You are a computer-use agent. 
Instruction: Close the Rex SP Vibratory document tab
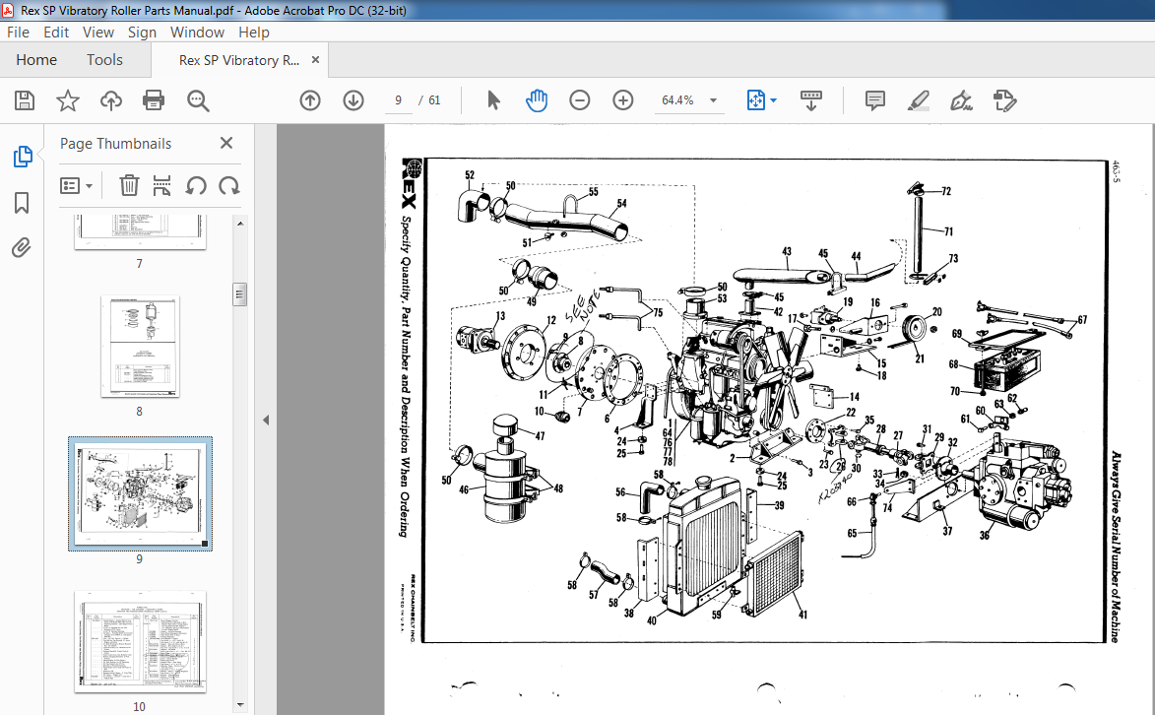click(x=315, y=60)
